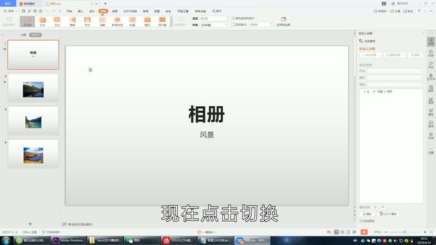The width and height of the screenshot is (436, 245).
Task: Open the Selection Pane in animation panel
Action: point(368,41)
